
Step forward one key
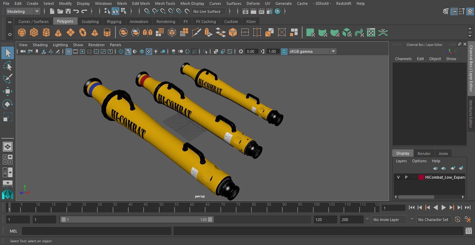[x=452, y=207]
